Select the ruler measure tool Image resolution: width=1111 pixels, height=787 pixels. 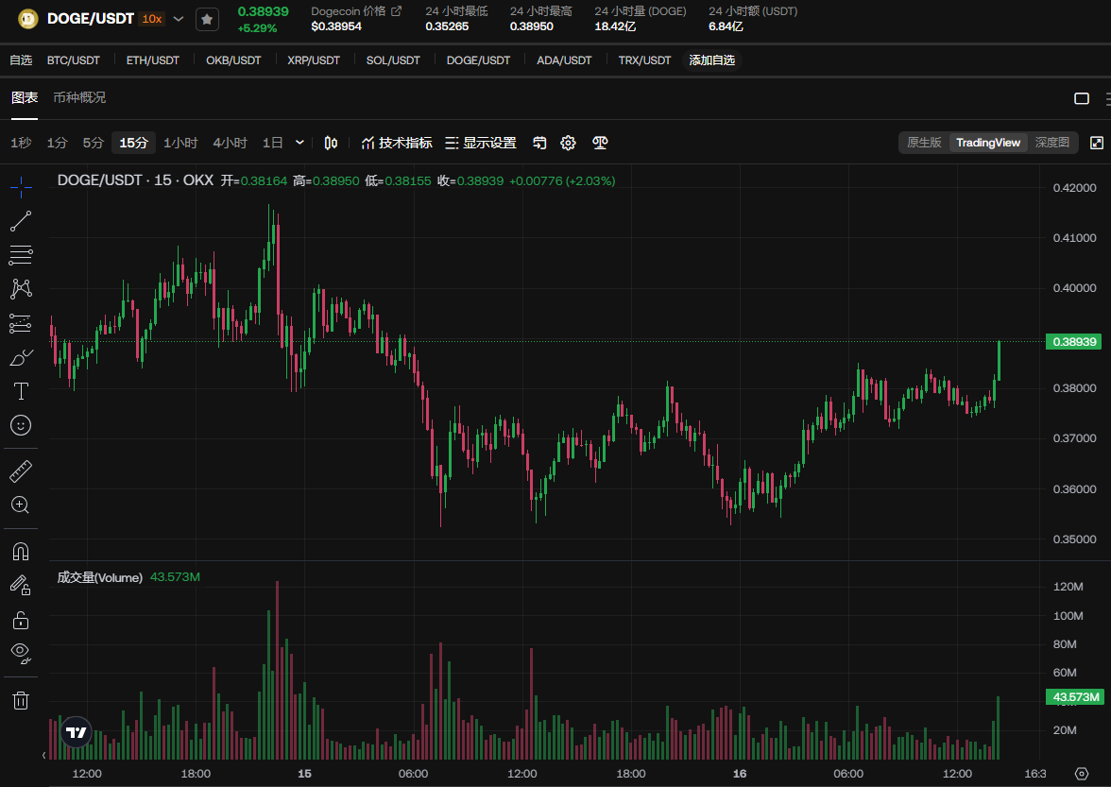pos(21,470)
